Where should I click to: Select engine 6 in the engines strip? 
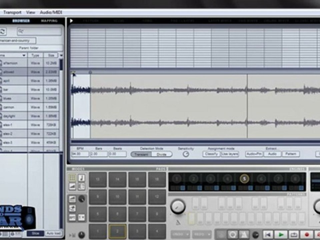pyautogui.click(x=261, y=179)
